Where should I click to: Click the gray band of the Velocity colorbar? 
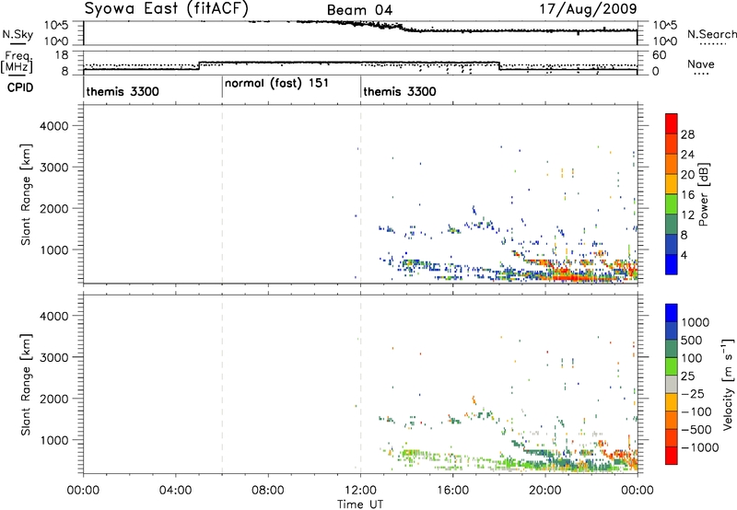tap(672, 384)
